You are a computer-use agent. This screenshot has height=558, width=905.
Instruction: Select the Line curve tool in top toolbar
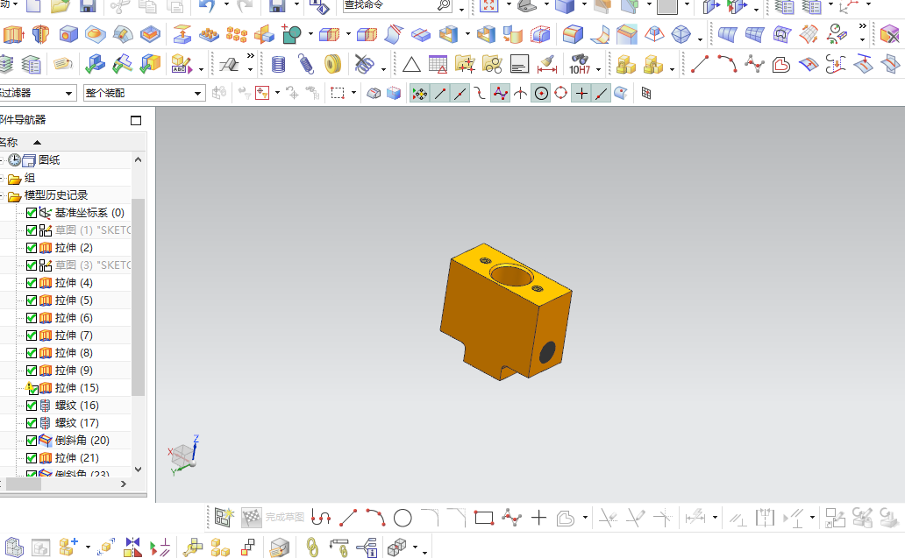coord(700,64)
